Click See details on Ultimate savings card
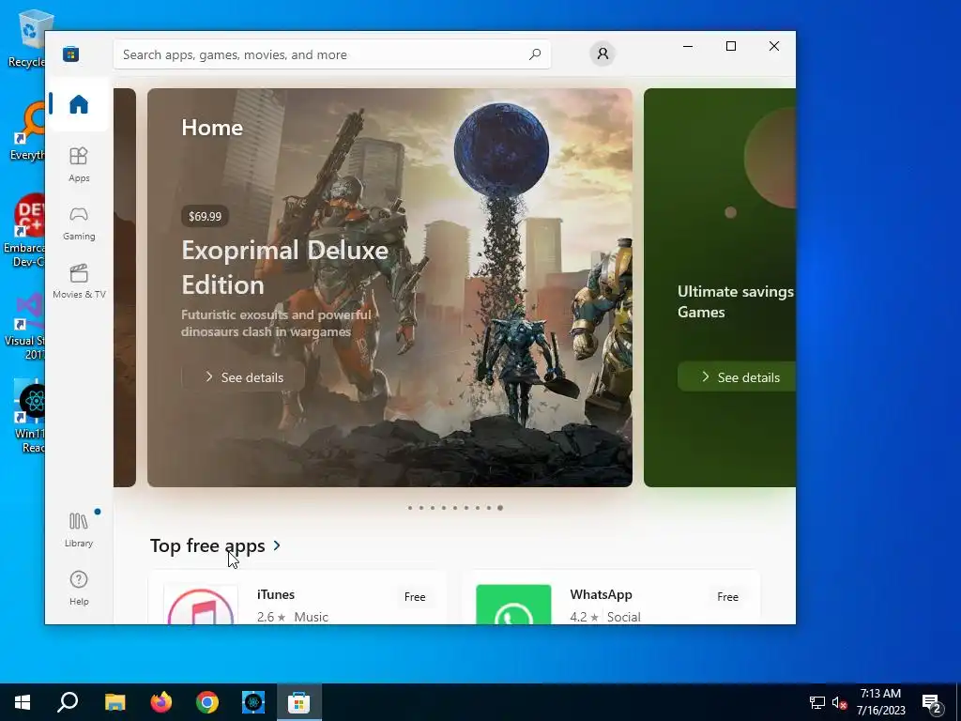 (737, 377)
